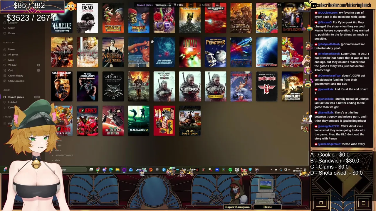Screen dimensions: 376x211
Task: Open File Explorer from the taskbar
Action: [x=117, y=170]
